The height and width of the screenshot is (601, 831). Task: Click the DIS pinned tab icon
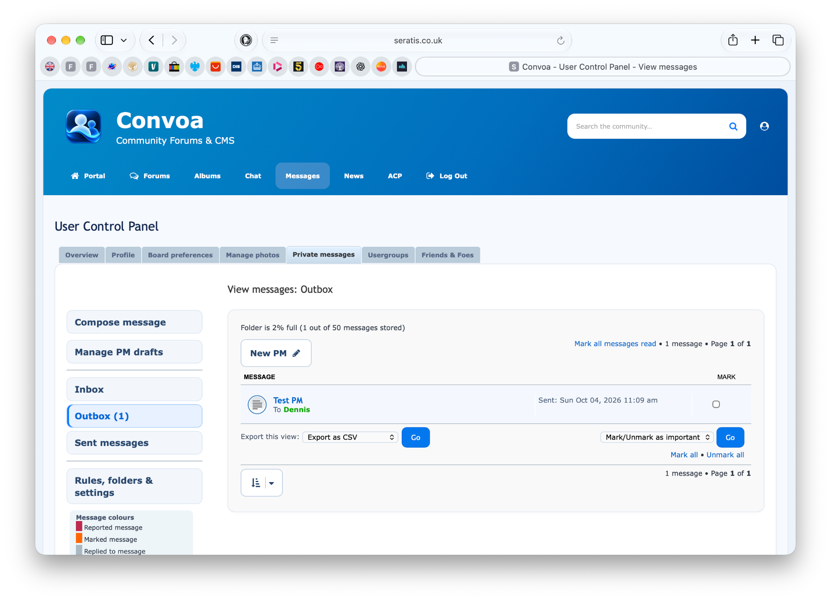point(236,67)
